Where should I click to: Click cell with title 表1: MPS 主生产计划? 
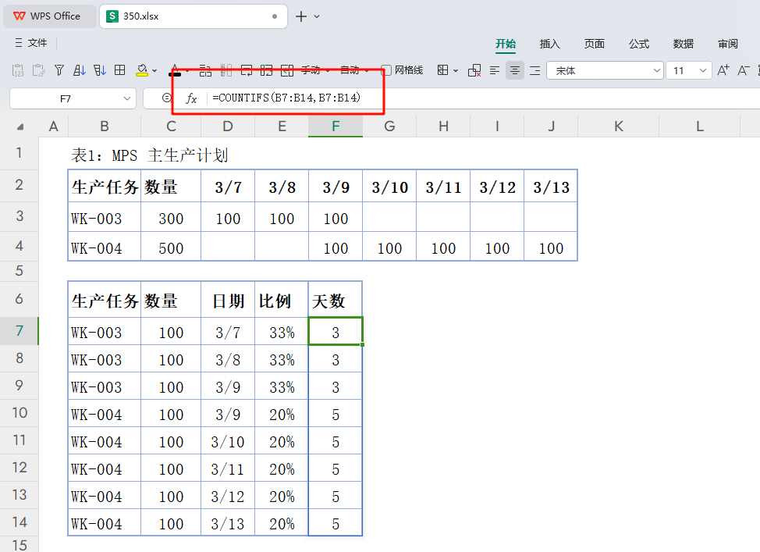(x=150, y=155)
